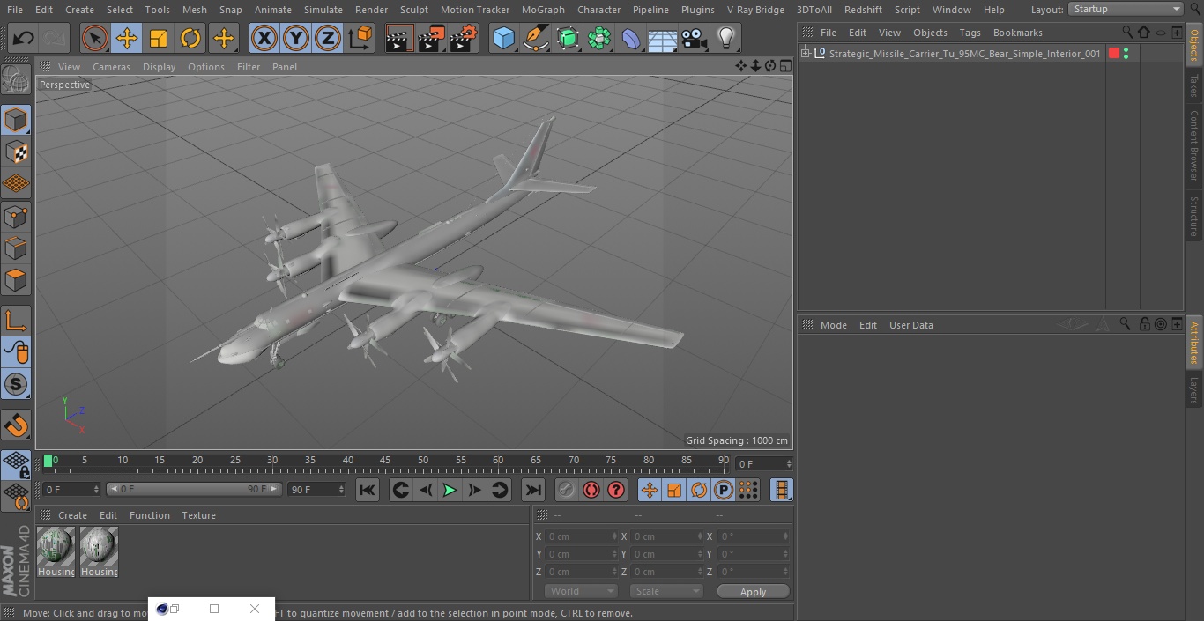Viewport: 1204px width, 621px height.
Task: Go to start of animation
Action: click(x=368, y=490)
